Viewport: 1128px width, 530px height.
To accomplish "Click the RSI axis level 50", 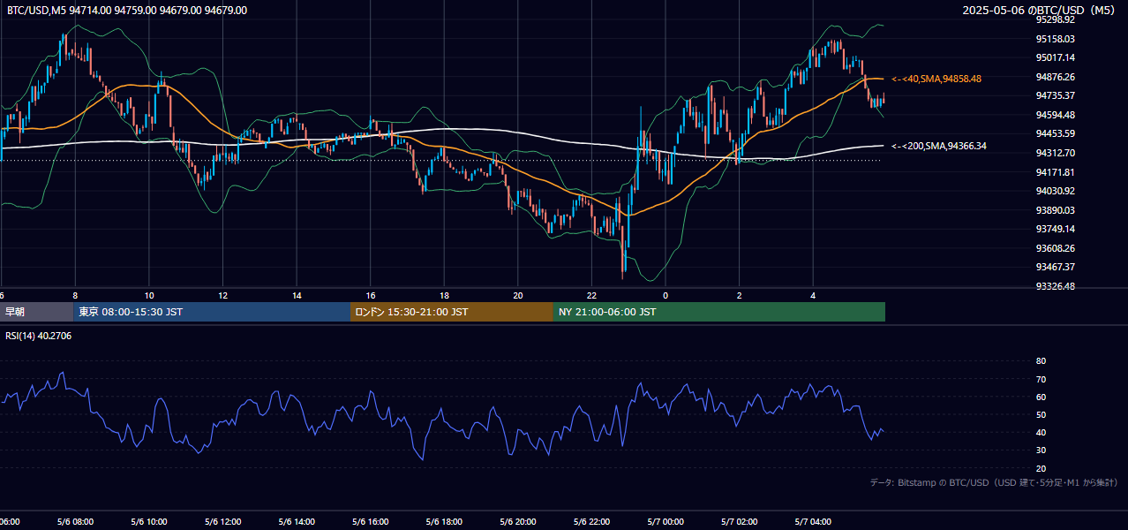I will [x=1041, y=414].
